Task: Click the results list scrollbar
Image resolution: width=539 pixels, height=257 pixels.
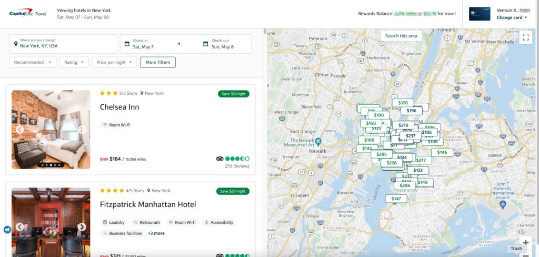Action: tap(265, 31)
